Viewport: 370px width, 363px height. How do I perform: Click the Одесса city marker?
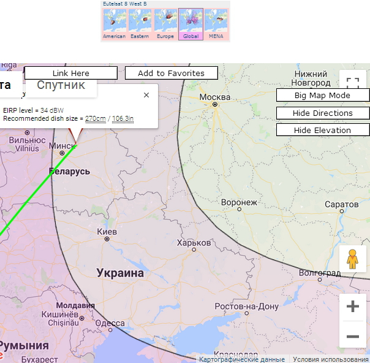point(110,330)
